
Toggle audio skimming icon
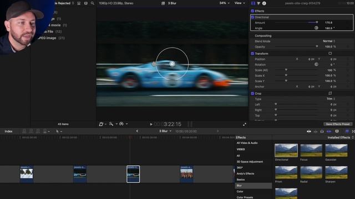point(316,131)
